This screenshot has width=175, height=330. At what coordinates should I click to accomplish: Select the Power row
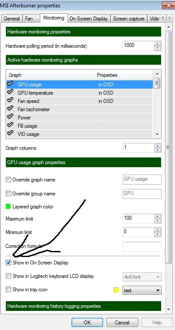click(80, 117)
